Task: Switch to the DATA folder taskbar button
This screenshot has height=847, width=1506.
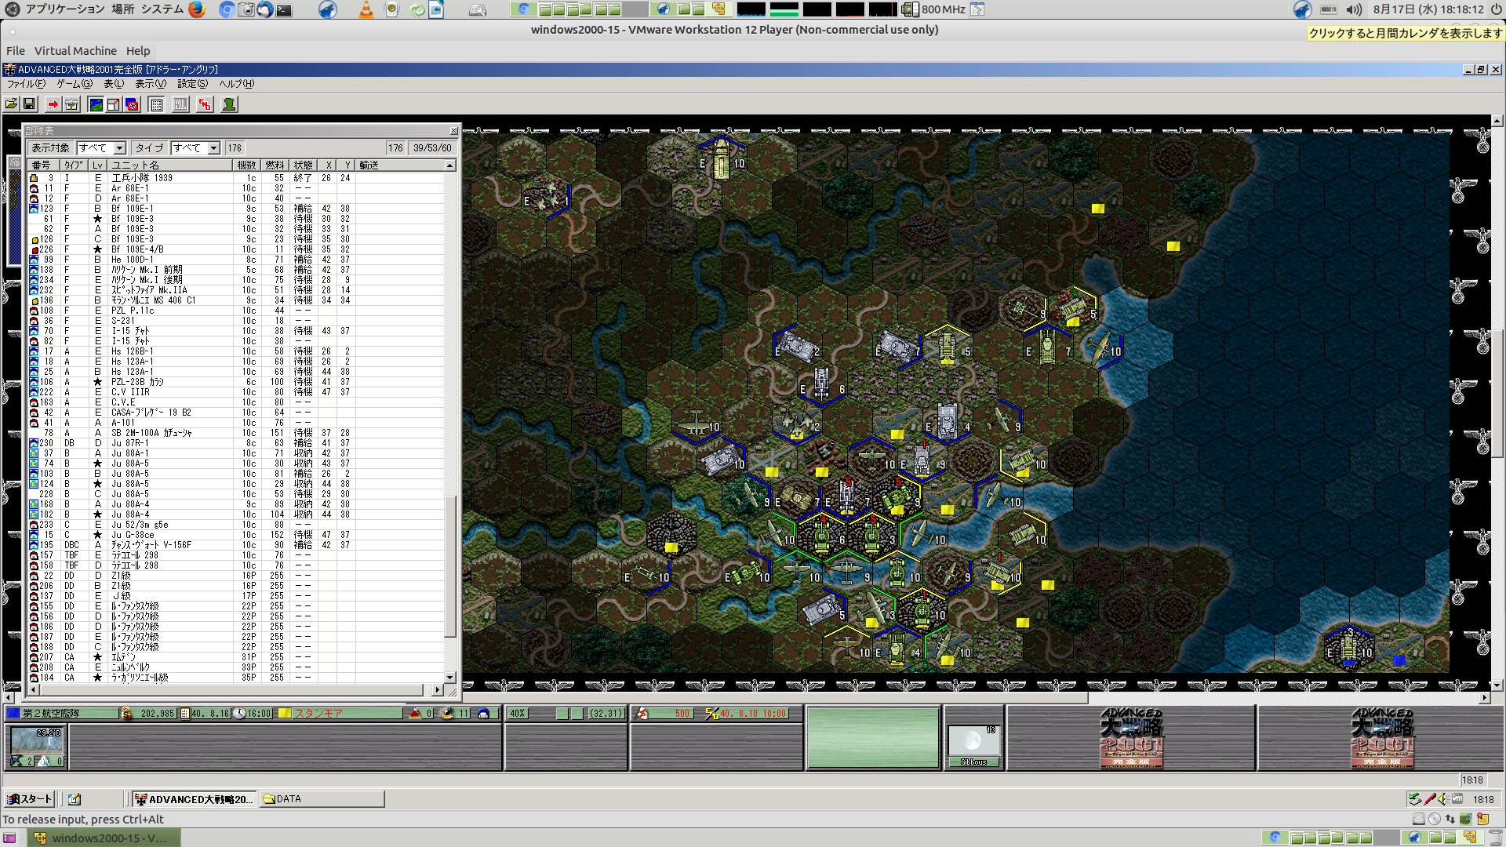Action: click(x=322, y=799)
